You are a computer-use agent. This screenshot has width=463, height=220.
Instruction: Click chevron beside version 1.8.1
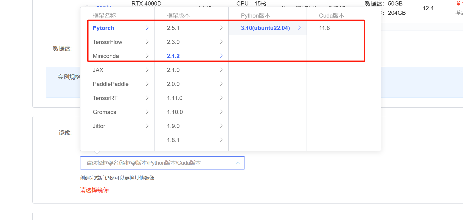coord(221,140)
